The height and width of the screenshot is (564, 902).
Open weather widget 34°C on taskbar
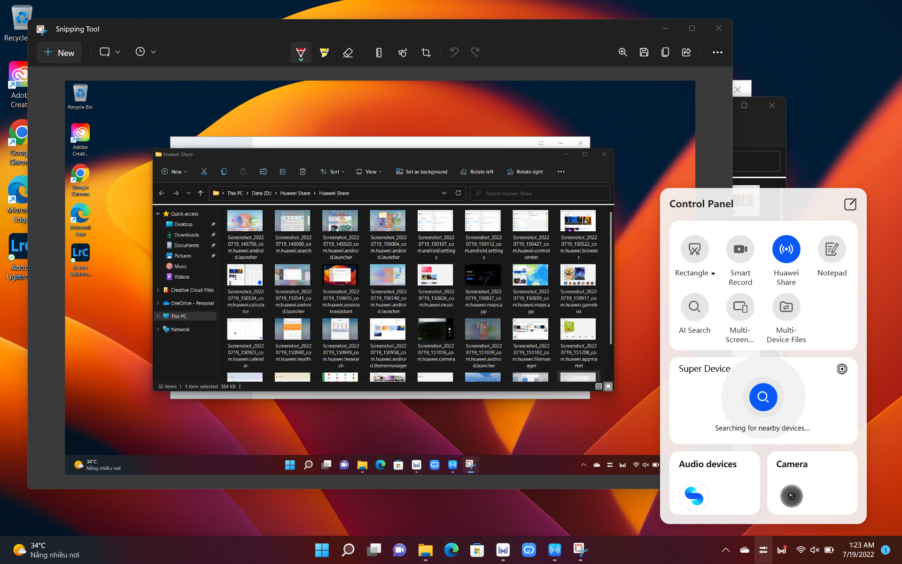tap(46, 550)
